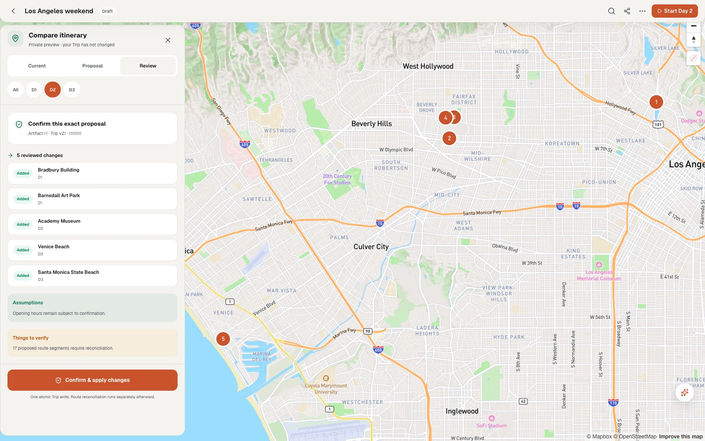Click the Draft status badge
This screenshot has width=705, height=441.
108,11
